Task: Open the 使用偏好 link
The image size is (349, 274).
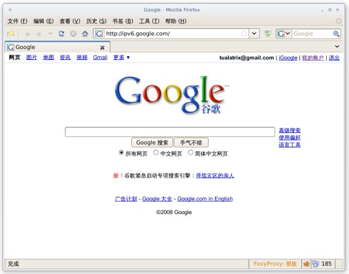Action: point(290,138)
